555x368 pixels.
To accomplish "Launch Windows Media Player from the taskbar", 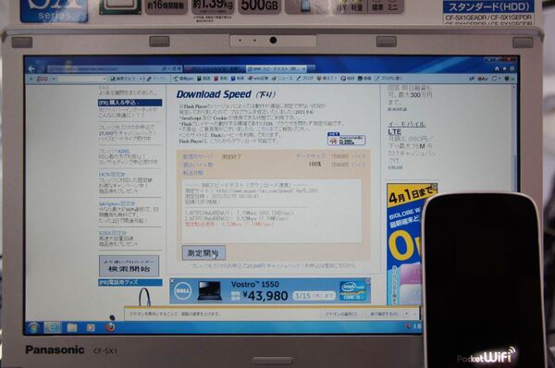I will (91, 328).
